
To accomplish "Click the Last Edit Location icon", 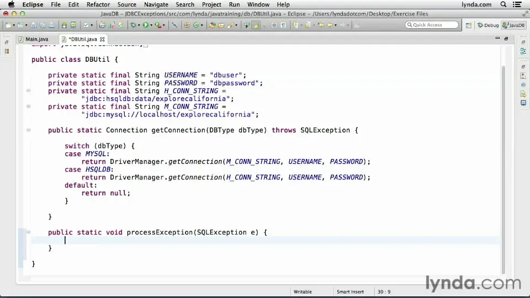I will click(x=320, y=25).
